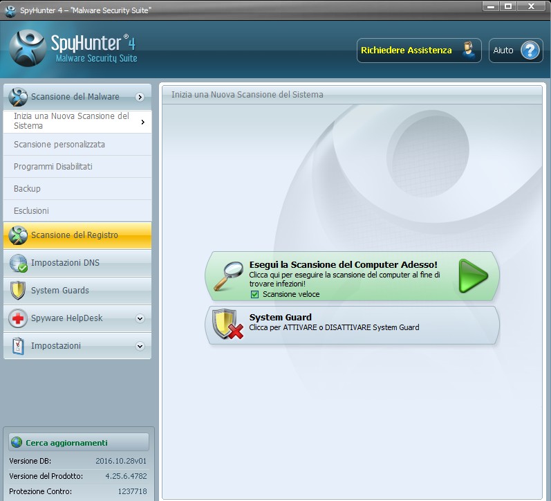Viewport: 551px width, 501px height.
Task: Click the globe icon beside Cerca aggiornamenti
Action: click(17, 442)
